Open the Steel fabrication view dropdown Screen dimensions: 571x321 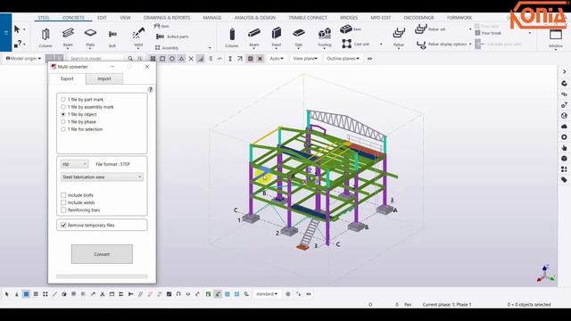[102, 177]
